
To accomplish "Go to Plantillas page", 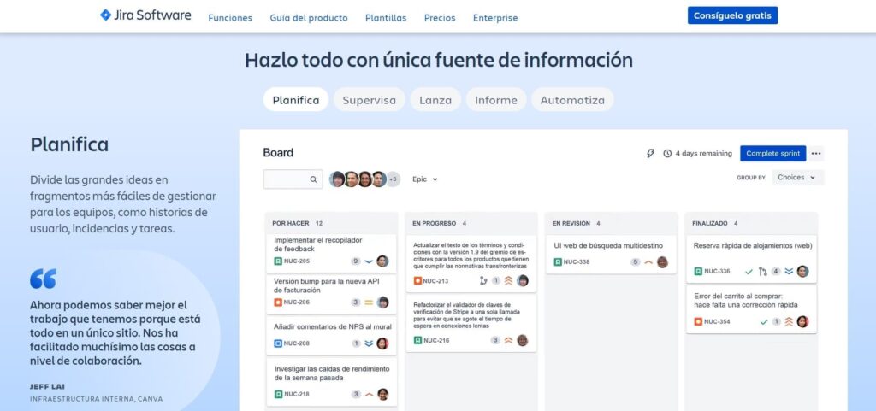I will (386, 18).
